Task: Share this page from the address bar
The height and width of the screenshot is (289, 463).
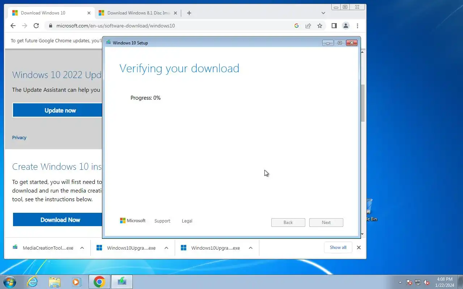Action: point(308,26)
